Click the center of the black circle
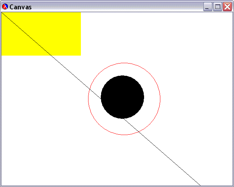Screen dimensions: 234x187 122,97
